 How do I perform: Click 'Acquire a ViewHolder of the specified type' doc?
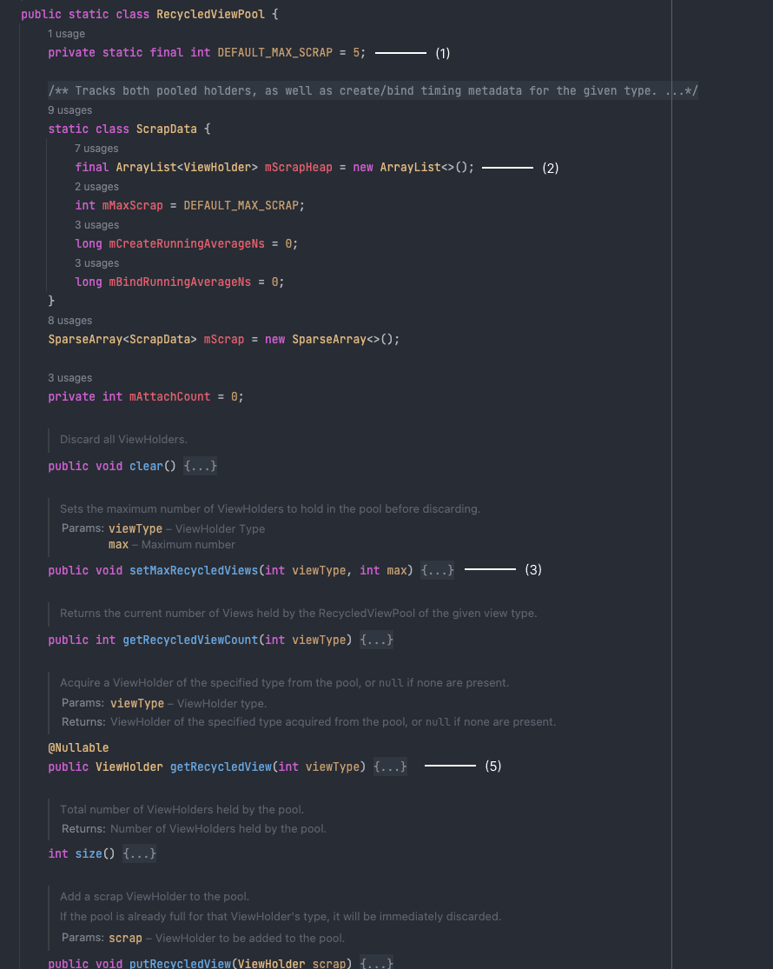tap(285, 683)
